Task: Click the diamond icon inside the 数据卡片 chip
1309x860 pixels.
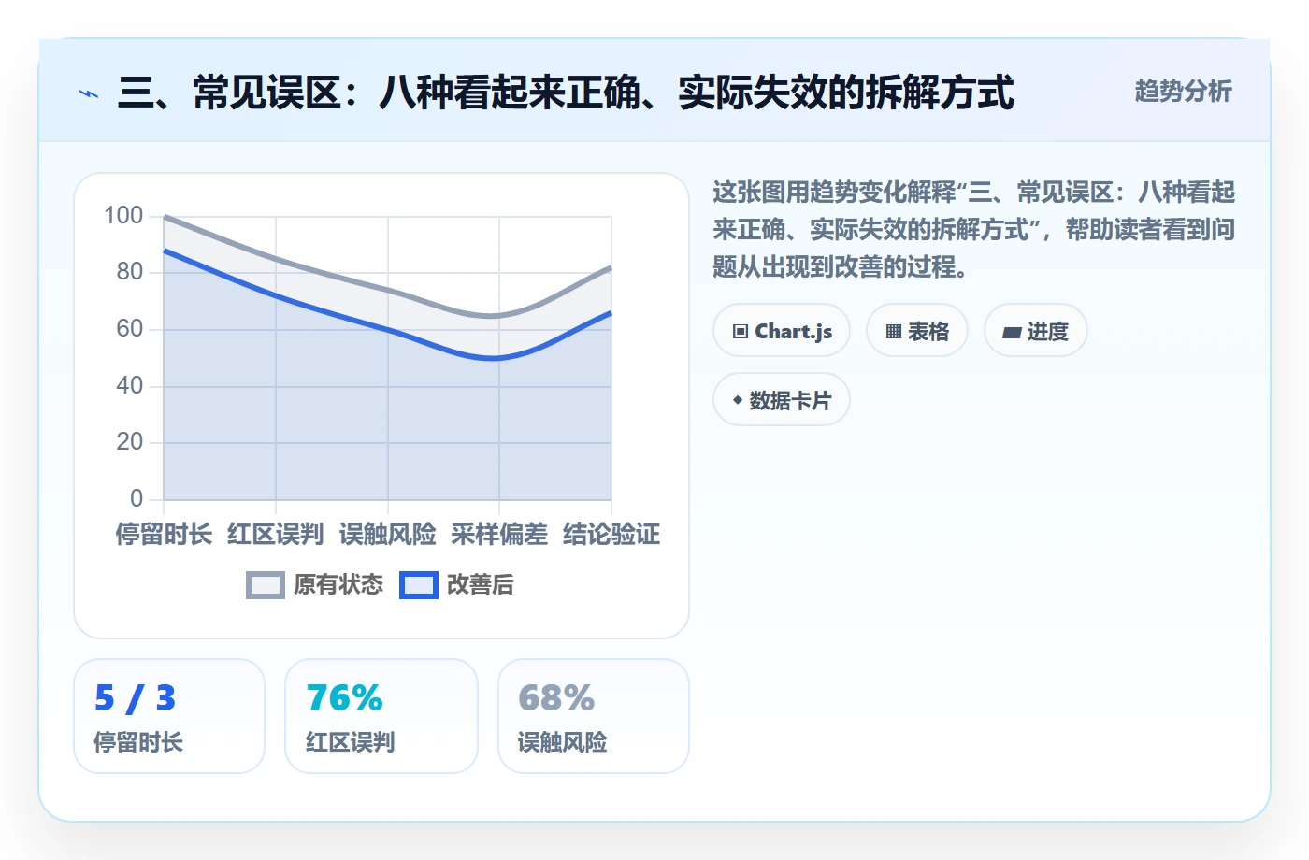Action: tap(738, 400)
